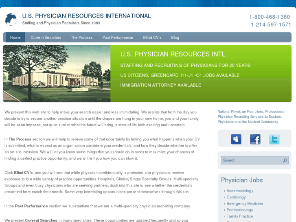Open the Emergency Medicine jobs link

tap(245, 204)
